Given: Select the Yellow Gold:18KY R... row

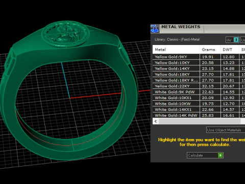Looking at the screenshot, I should [199, 80].
